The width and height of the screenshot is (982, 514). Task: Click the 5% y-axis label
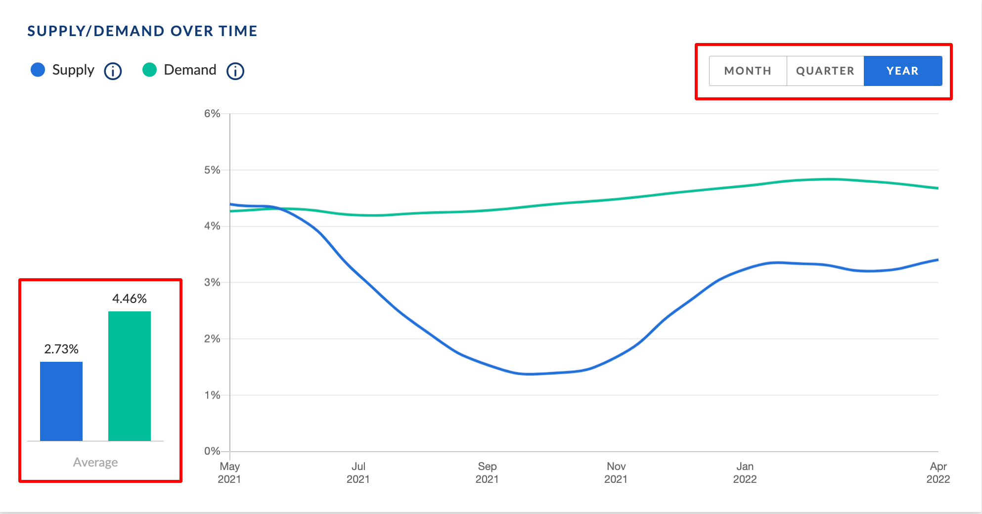pyautogui.click(x=212, y=170)
